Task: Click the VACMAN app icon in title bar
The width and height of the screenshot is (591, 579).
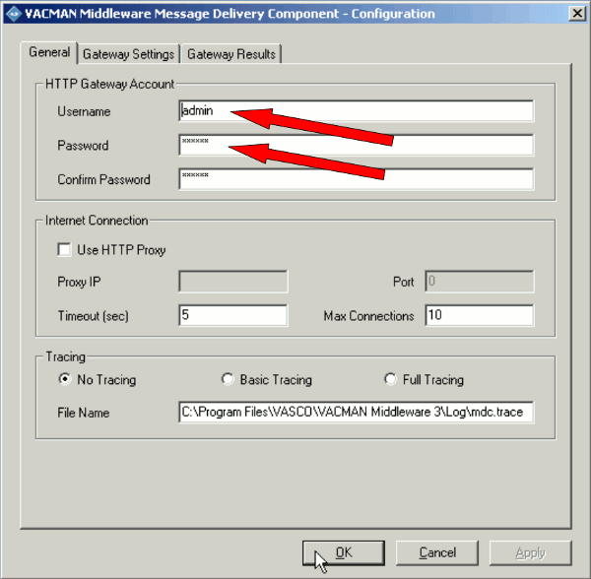Action: tap(14, 14)
